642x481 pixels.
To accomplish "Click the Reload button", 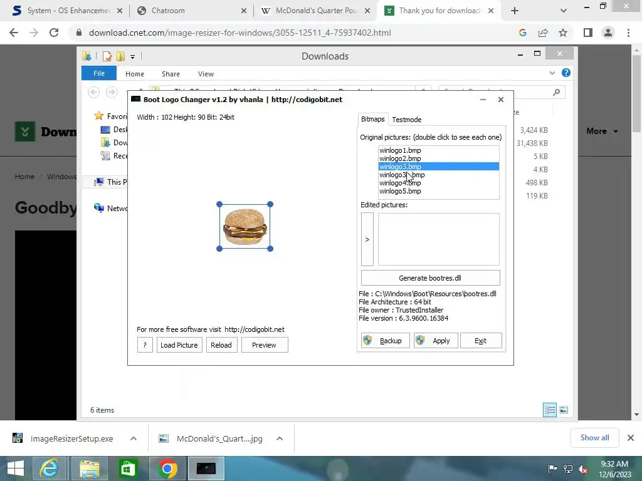I will pyautogui.click(x=221, y=345).
